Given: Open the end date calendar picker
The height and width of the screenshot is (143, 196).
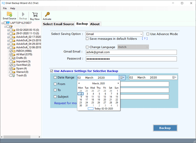Looking at the screenshot, I should pyautogui.click(x=174, y=77).
